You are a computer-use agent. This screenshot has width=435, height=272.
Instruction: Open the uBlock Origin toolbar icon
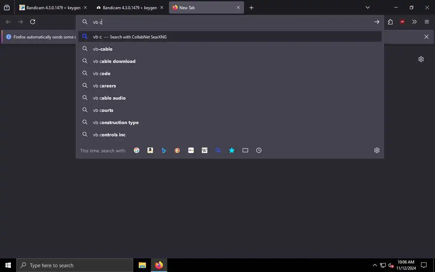point(402,22)
